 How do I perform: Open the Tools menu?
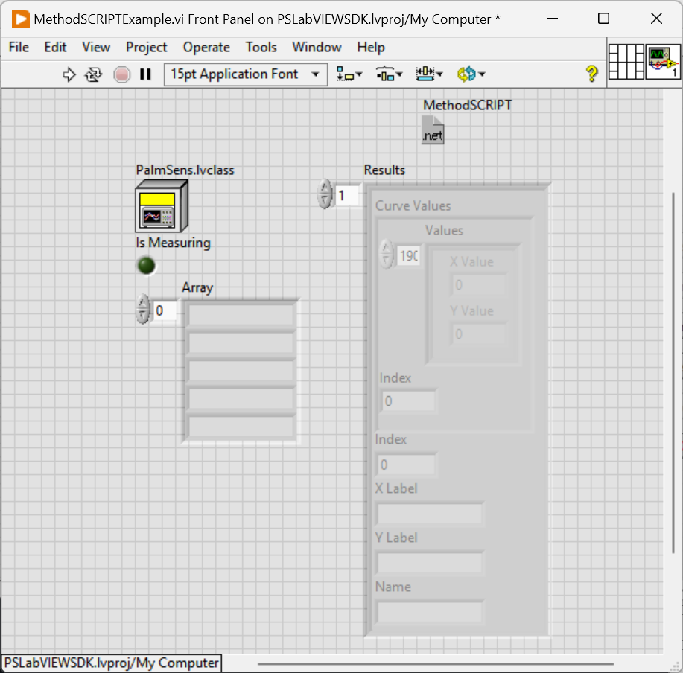click(x=261, y=47)
